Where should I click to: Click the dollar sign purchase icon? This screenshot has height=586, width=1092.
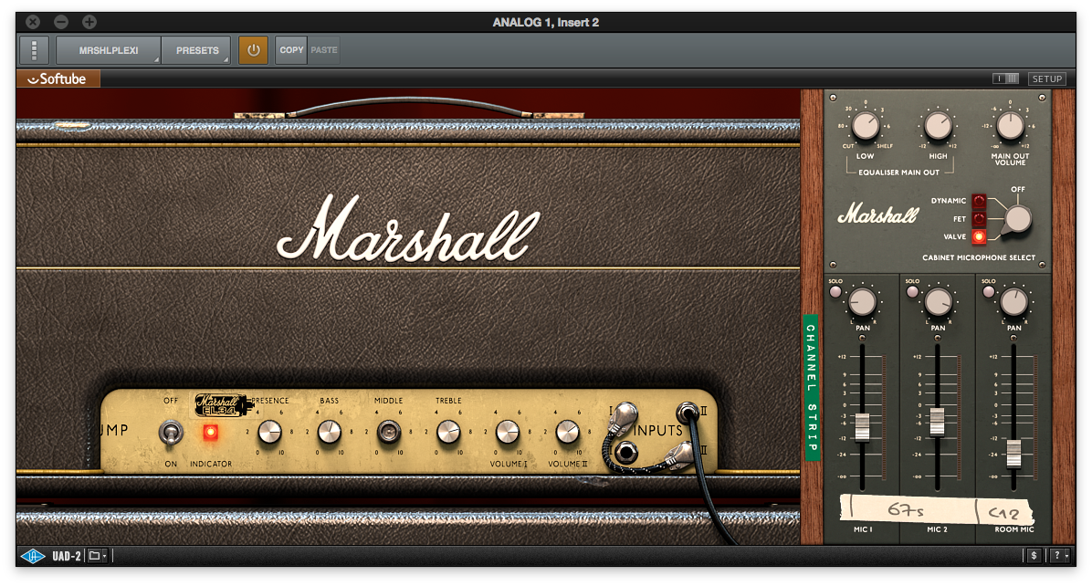click(x=1034, y=555)
